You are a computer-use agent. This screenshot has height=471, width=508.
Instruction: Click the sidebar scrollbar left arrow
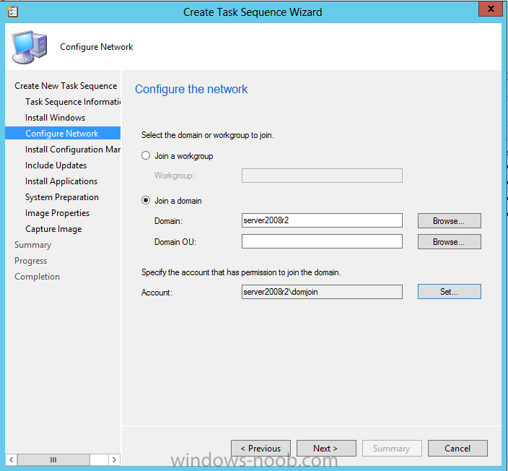12,459
